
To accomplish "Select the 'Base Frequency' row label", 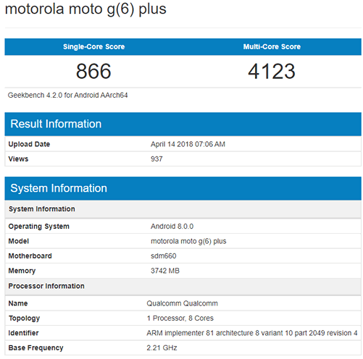I will click(x=36, y=348).
